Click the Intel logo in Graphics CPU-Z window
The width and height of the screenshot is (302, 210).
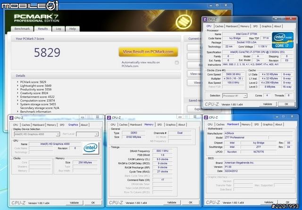pos(91,148)
